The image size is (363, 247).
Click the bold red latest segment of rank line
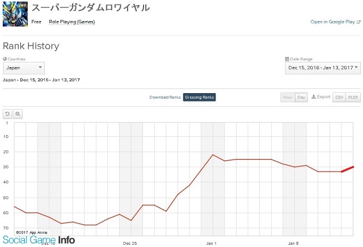point(347,169)
